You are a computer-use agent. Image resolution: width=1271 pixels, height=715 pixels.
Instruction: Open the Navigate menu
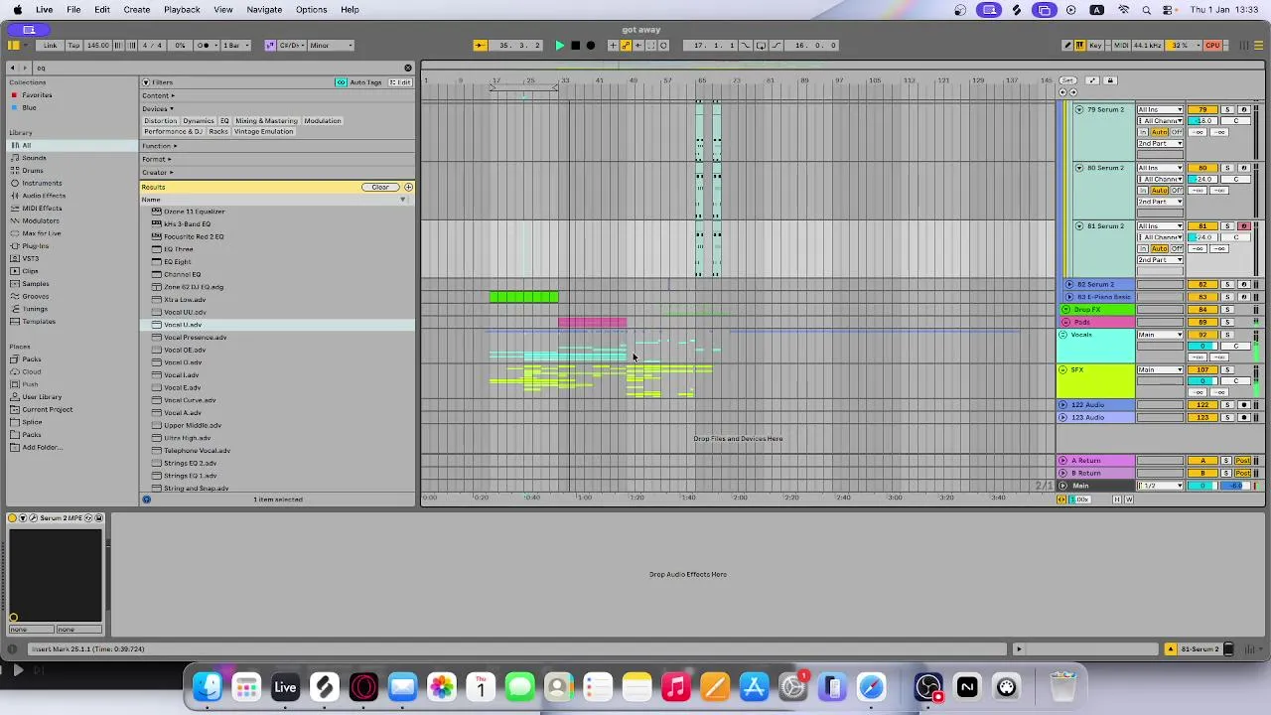(x=264, y=9)
